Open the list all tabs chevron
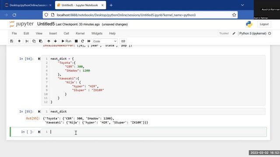The width and height of the screenshot is (280, 157). pyautogui.click(x=242, y=5)
